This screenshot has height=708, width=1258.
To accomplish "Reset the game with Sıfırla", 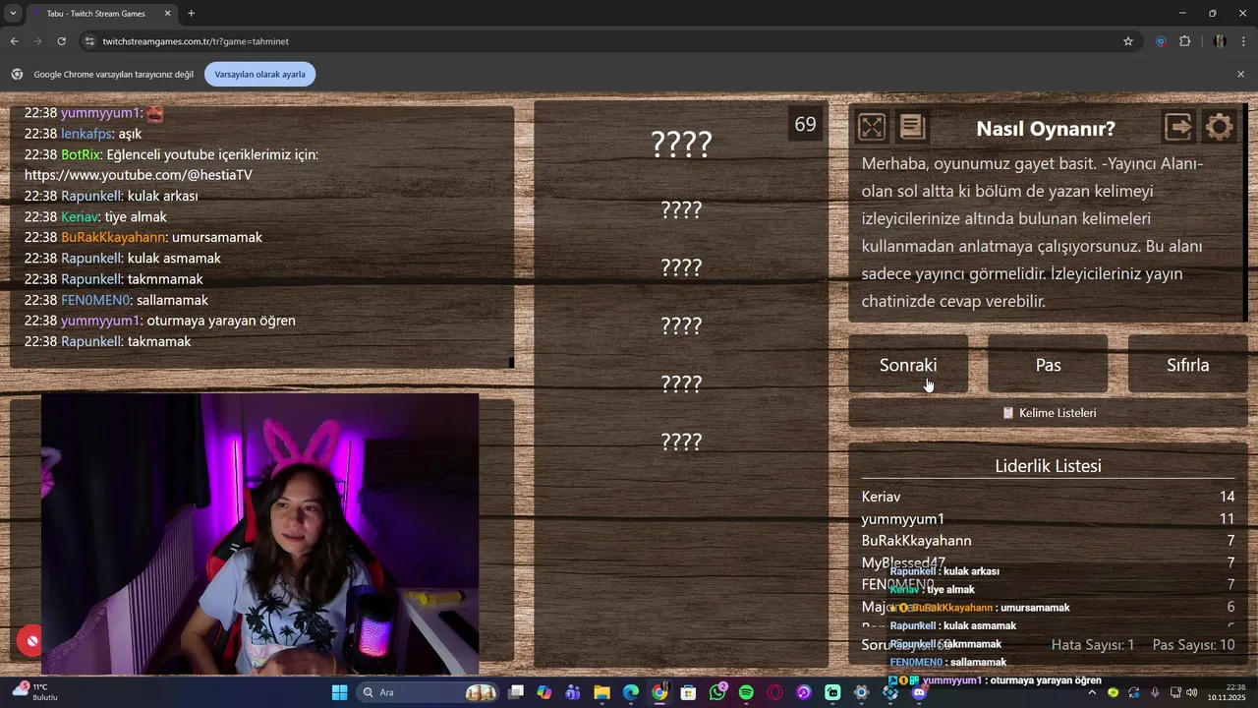I will pos(1187,365).
